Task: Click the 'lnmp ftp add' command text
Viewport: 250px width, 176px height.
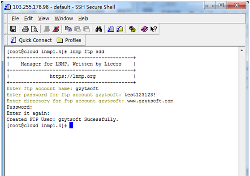Action: tap(87, 52)
